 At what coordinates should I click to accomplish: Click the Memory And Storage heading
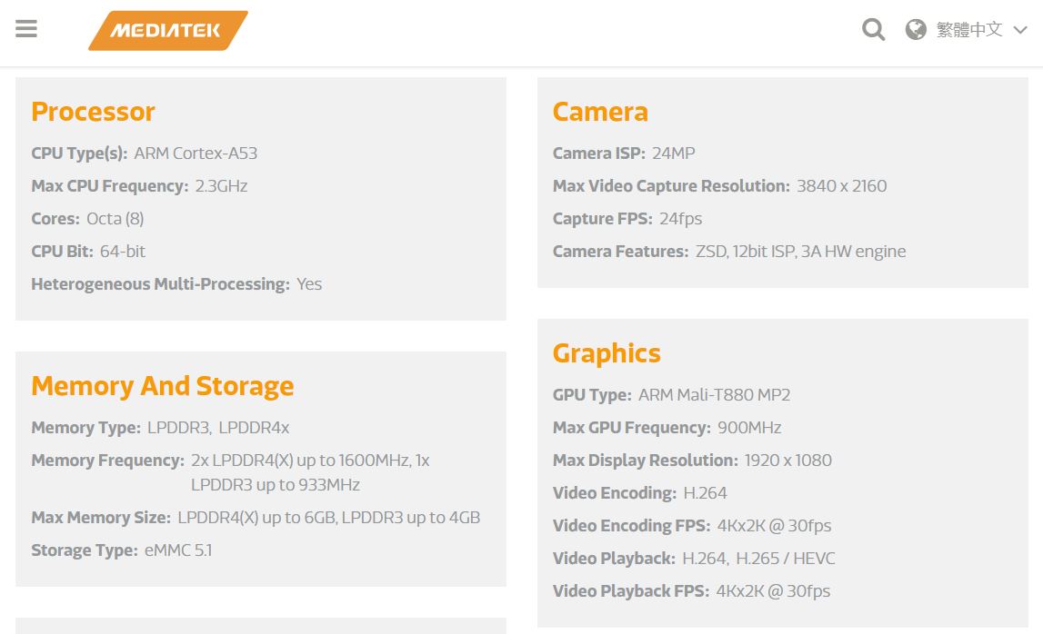tap(162, 386)
